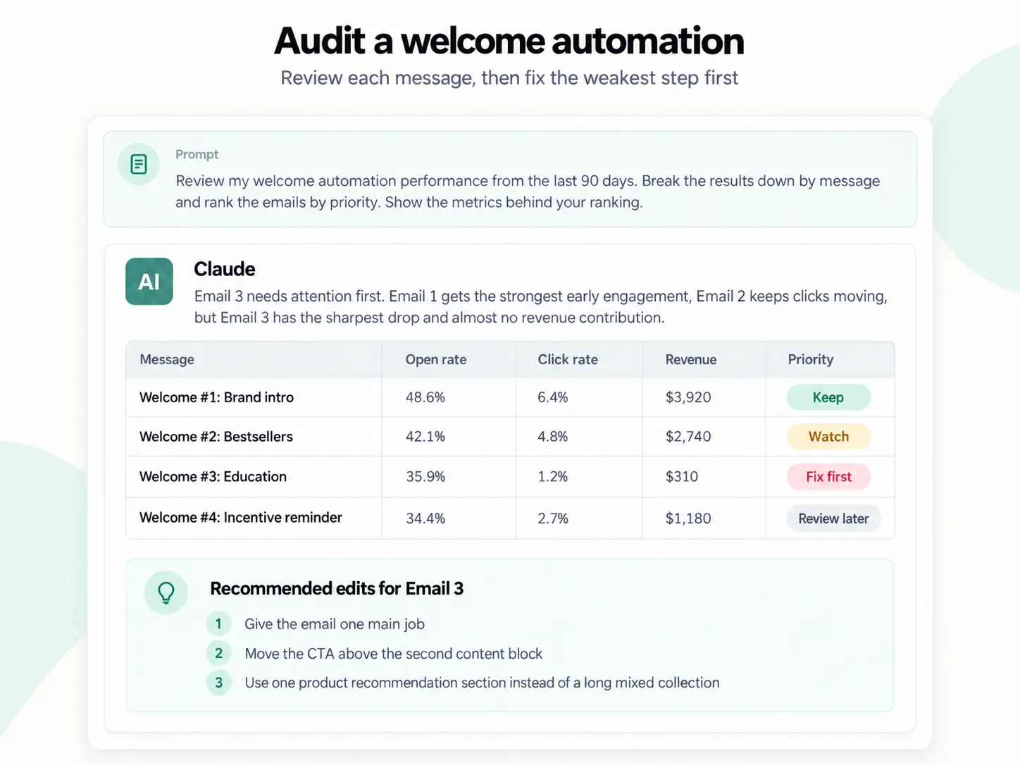
Task: Click the 'Use one product recommendation section' item
Action: [x=482, y=683]
